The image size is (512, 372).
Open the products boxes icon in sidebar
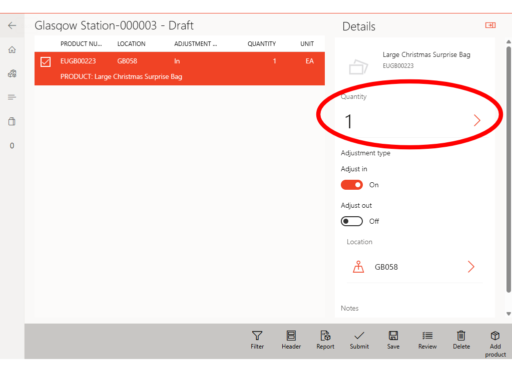[12, 73]
